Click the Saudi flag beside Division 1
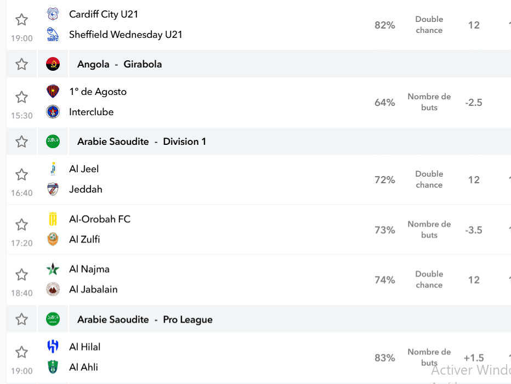Image resolution: width=511 pixels, height=384 pixels. point(53,141)
